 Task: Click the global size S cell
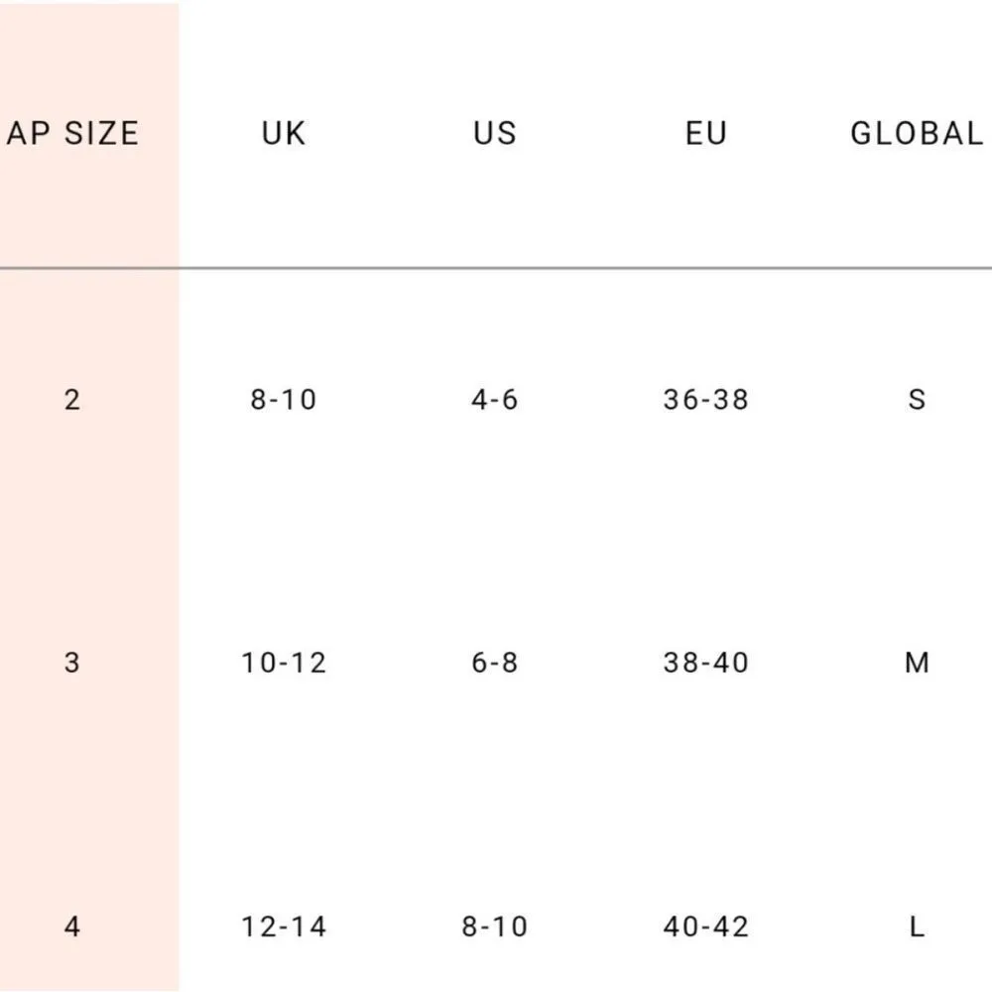[x=917, y=400]
